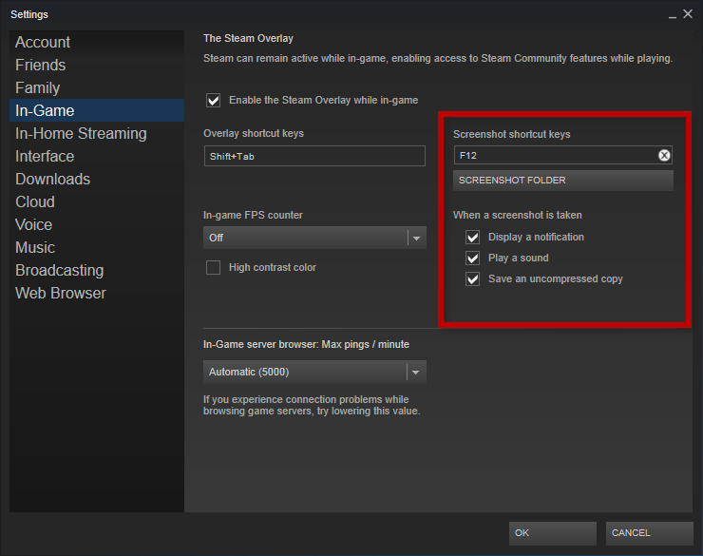Screen dimensions: 703x556
Task: Open the Web Browser settings category
Action: (x=97, y=294)
